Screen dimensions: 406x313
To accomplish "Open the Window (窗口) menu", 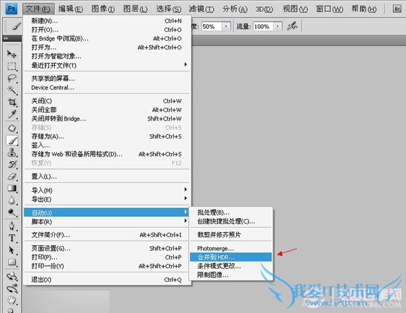I will (330, 9).
